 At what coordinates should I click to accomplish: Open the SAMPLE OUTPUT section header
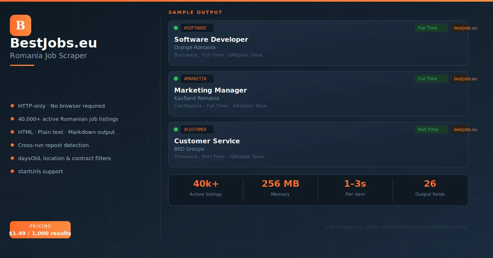(x=195, y=12)
